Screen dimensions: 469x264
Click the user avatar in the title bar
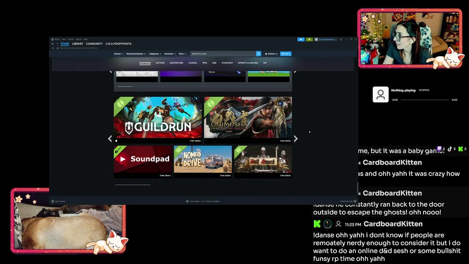[316, 39]
